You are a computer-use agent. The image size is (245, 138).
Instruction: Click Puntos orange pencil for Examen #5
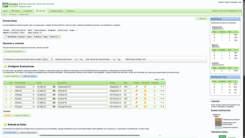click(x=136, y=103)
